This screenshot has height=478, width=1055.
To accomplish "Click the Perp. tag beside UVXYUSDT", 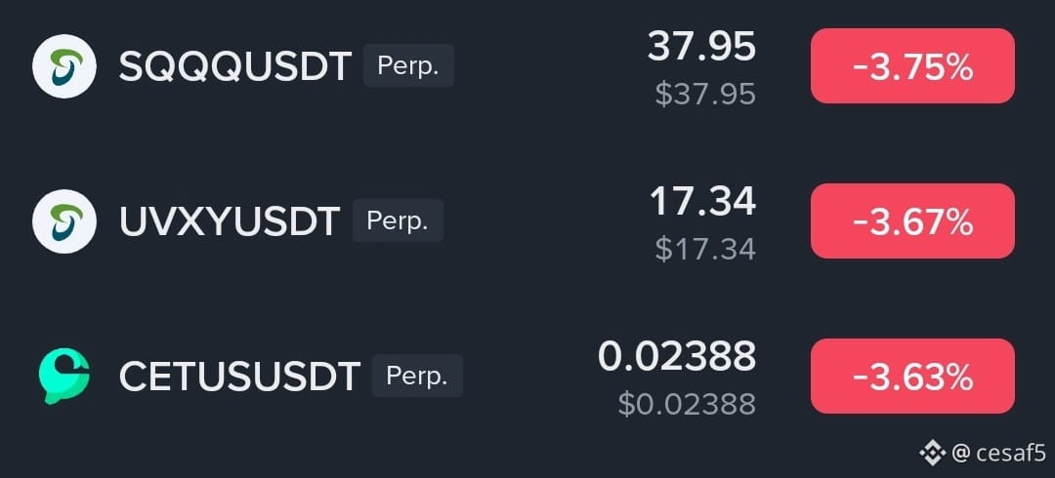I will [x=398, y=220].
